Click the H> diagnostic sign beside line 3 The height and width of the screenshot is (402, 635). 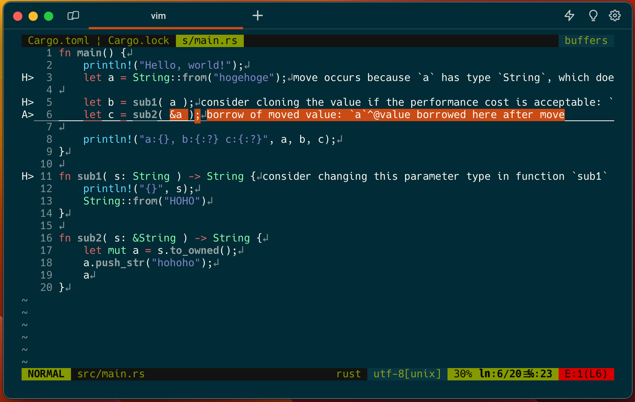tap(27, 77)
